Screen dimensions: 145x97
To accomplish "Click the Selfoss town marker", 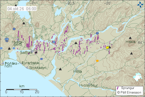I will pyautogui.click(x=32, y=51).
